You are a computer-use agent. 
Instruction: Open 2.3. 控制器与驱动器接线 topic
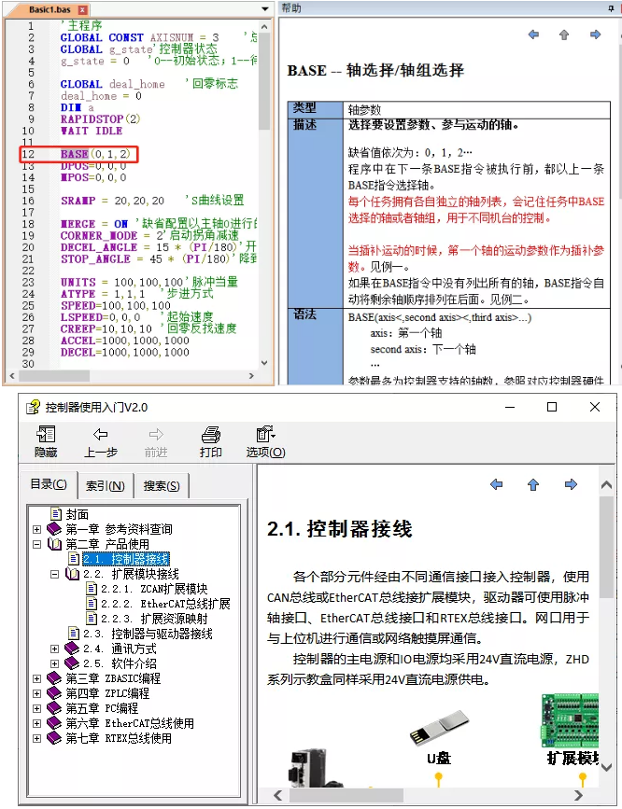coord(148,635)
